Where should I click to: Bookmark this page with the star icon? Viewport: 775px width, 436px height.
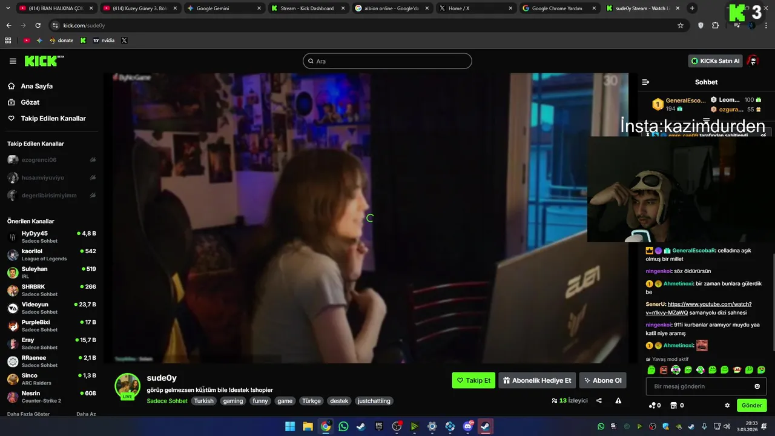click(x=681, y=25)
